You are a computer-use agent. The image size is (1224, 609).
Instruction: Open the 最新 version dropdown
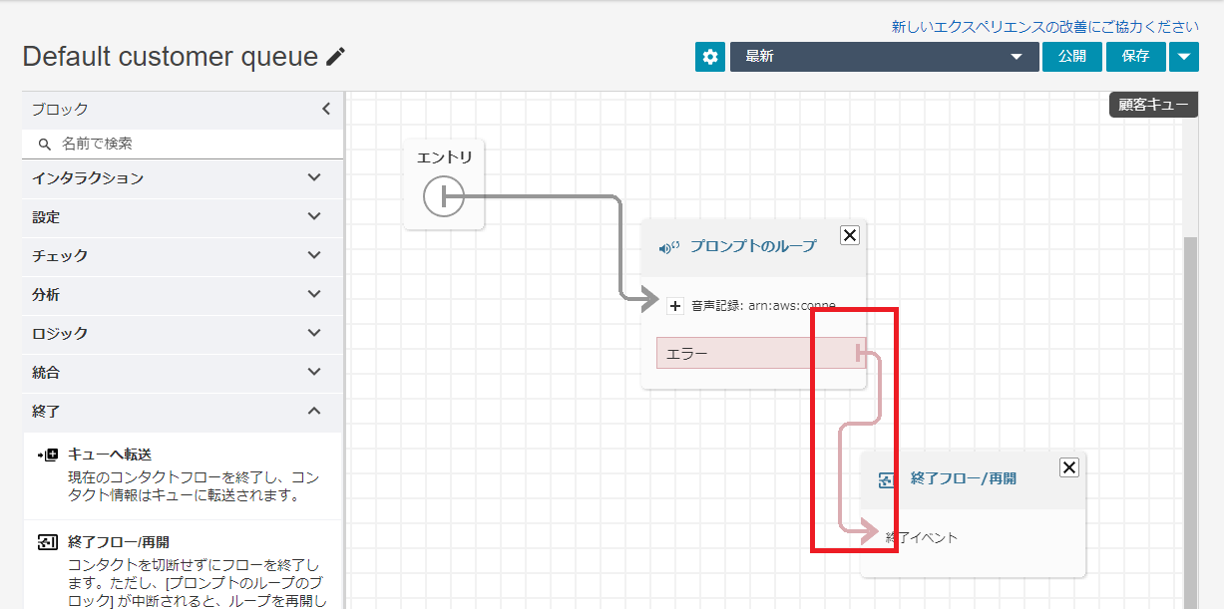pos(885,57)
